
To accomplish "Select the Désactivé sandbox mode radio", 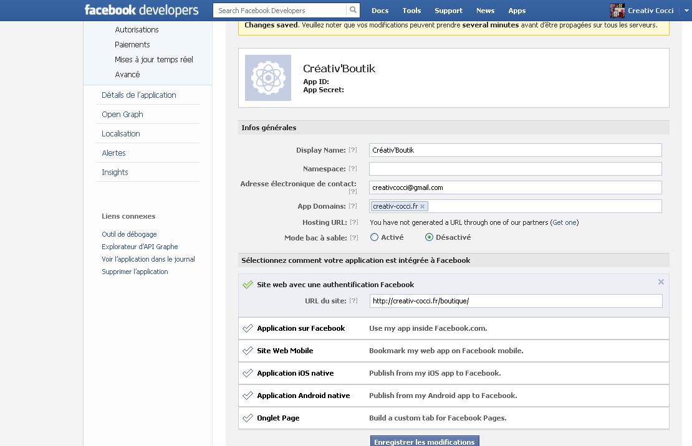I will click(429, 237).
